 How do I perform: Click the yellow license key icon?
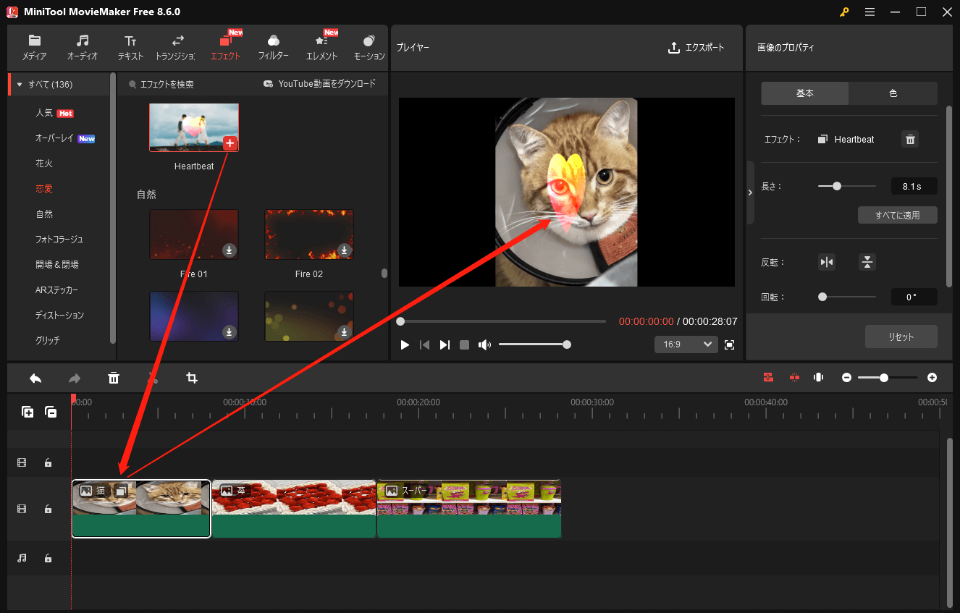[844, 12]
